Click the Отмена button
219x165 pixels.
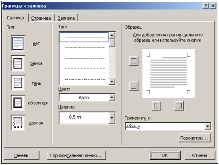(x=200, y=155)
